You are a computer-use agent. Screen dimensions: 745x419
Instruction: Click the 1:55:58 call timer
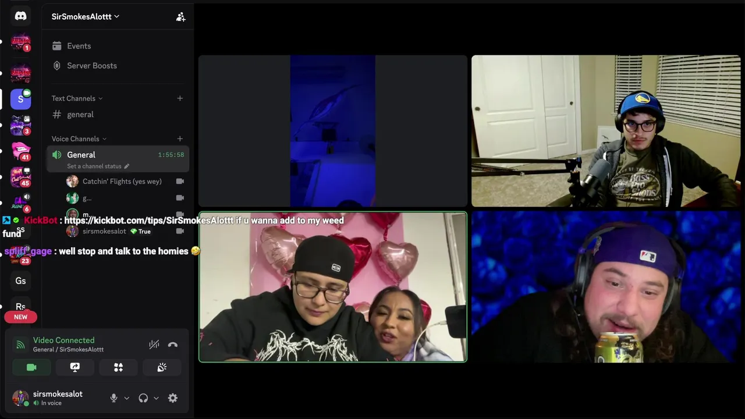(171, 155)
